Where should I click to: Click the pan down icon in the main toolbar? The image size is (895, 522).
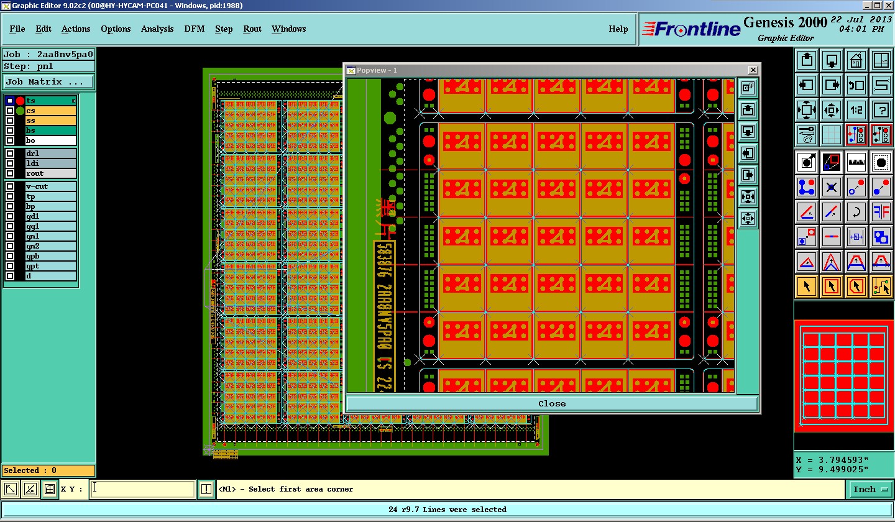[832, 60]
